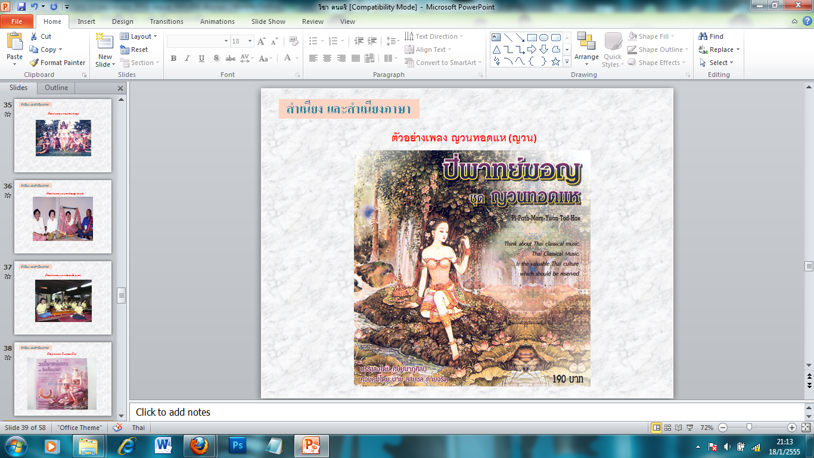Toggle Strikethrough formatting
Image resolution: width=814 pixels, height=458 pixels.
[x=231, y=58]
